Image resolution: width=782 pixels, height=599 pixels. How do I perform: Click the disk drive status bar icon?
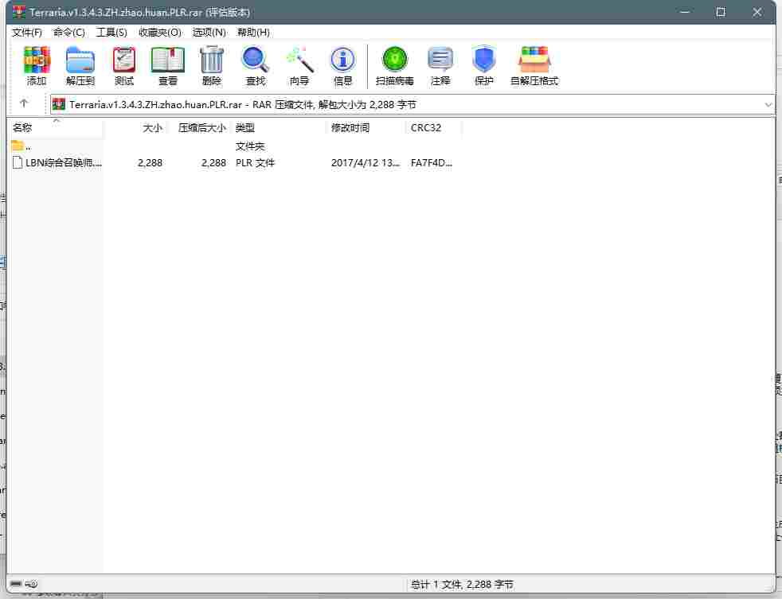16,584
